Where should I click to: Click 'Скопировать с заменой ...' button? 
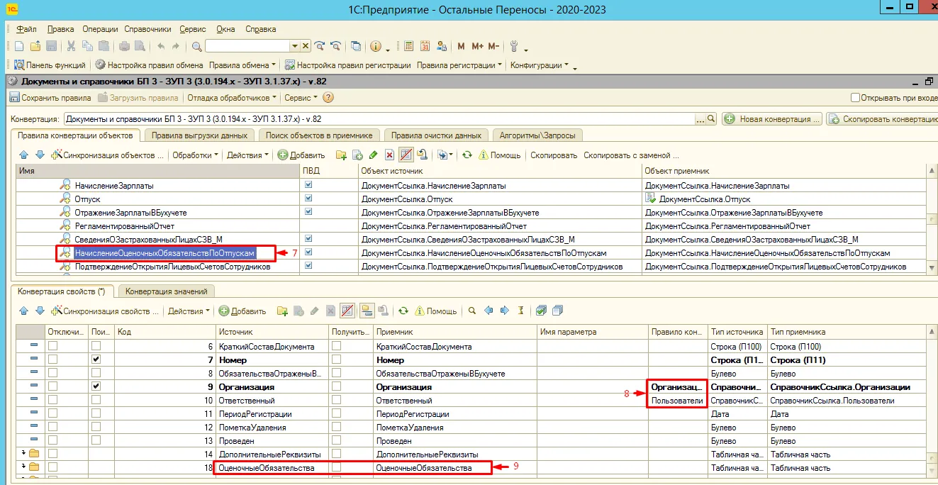(x=631, y=155)
